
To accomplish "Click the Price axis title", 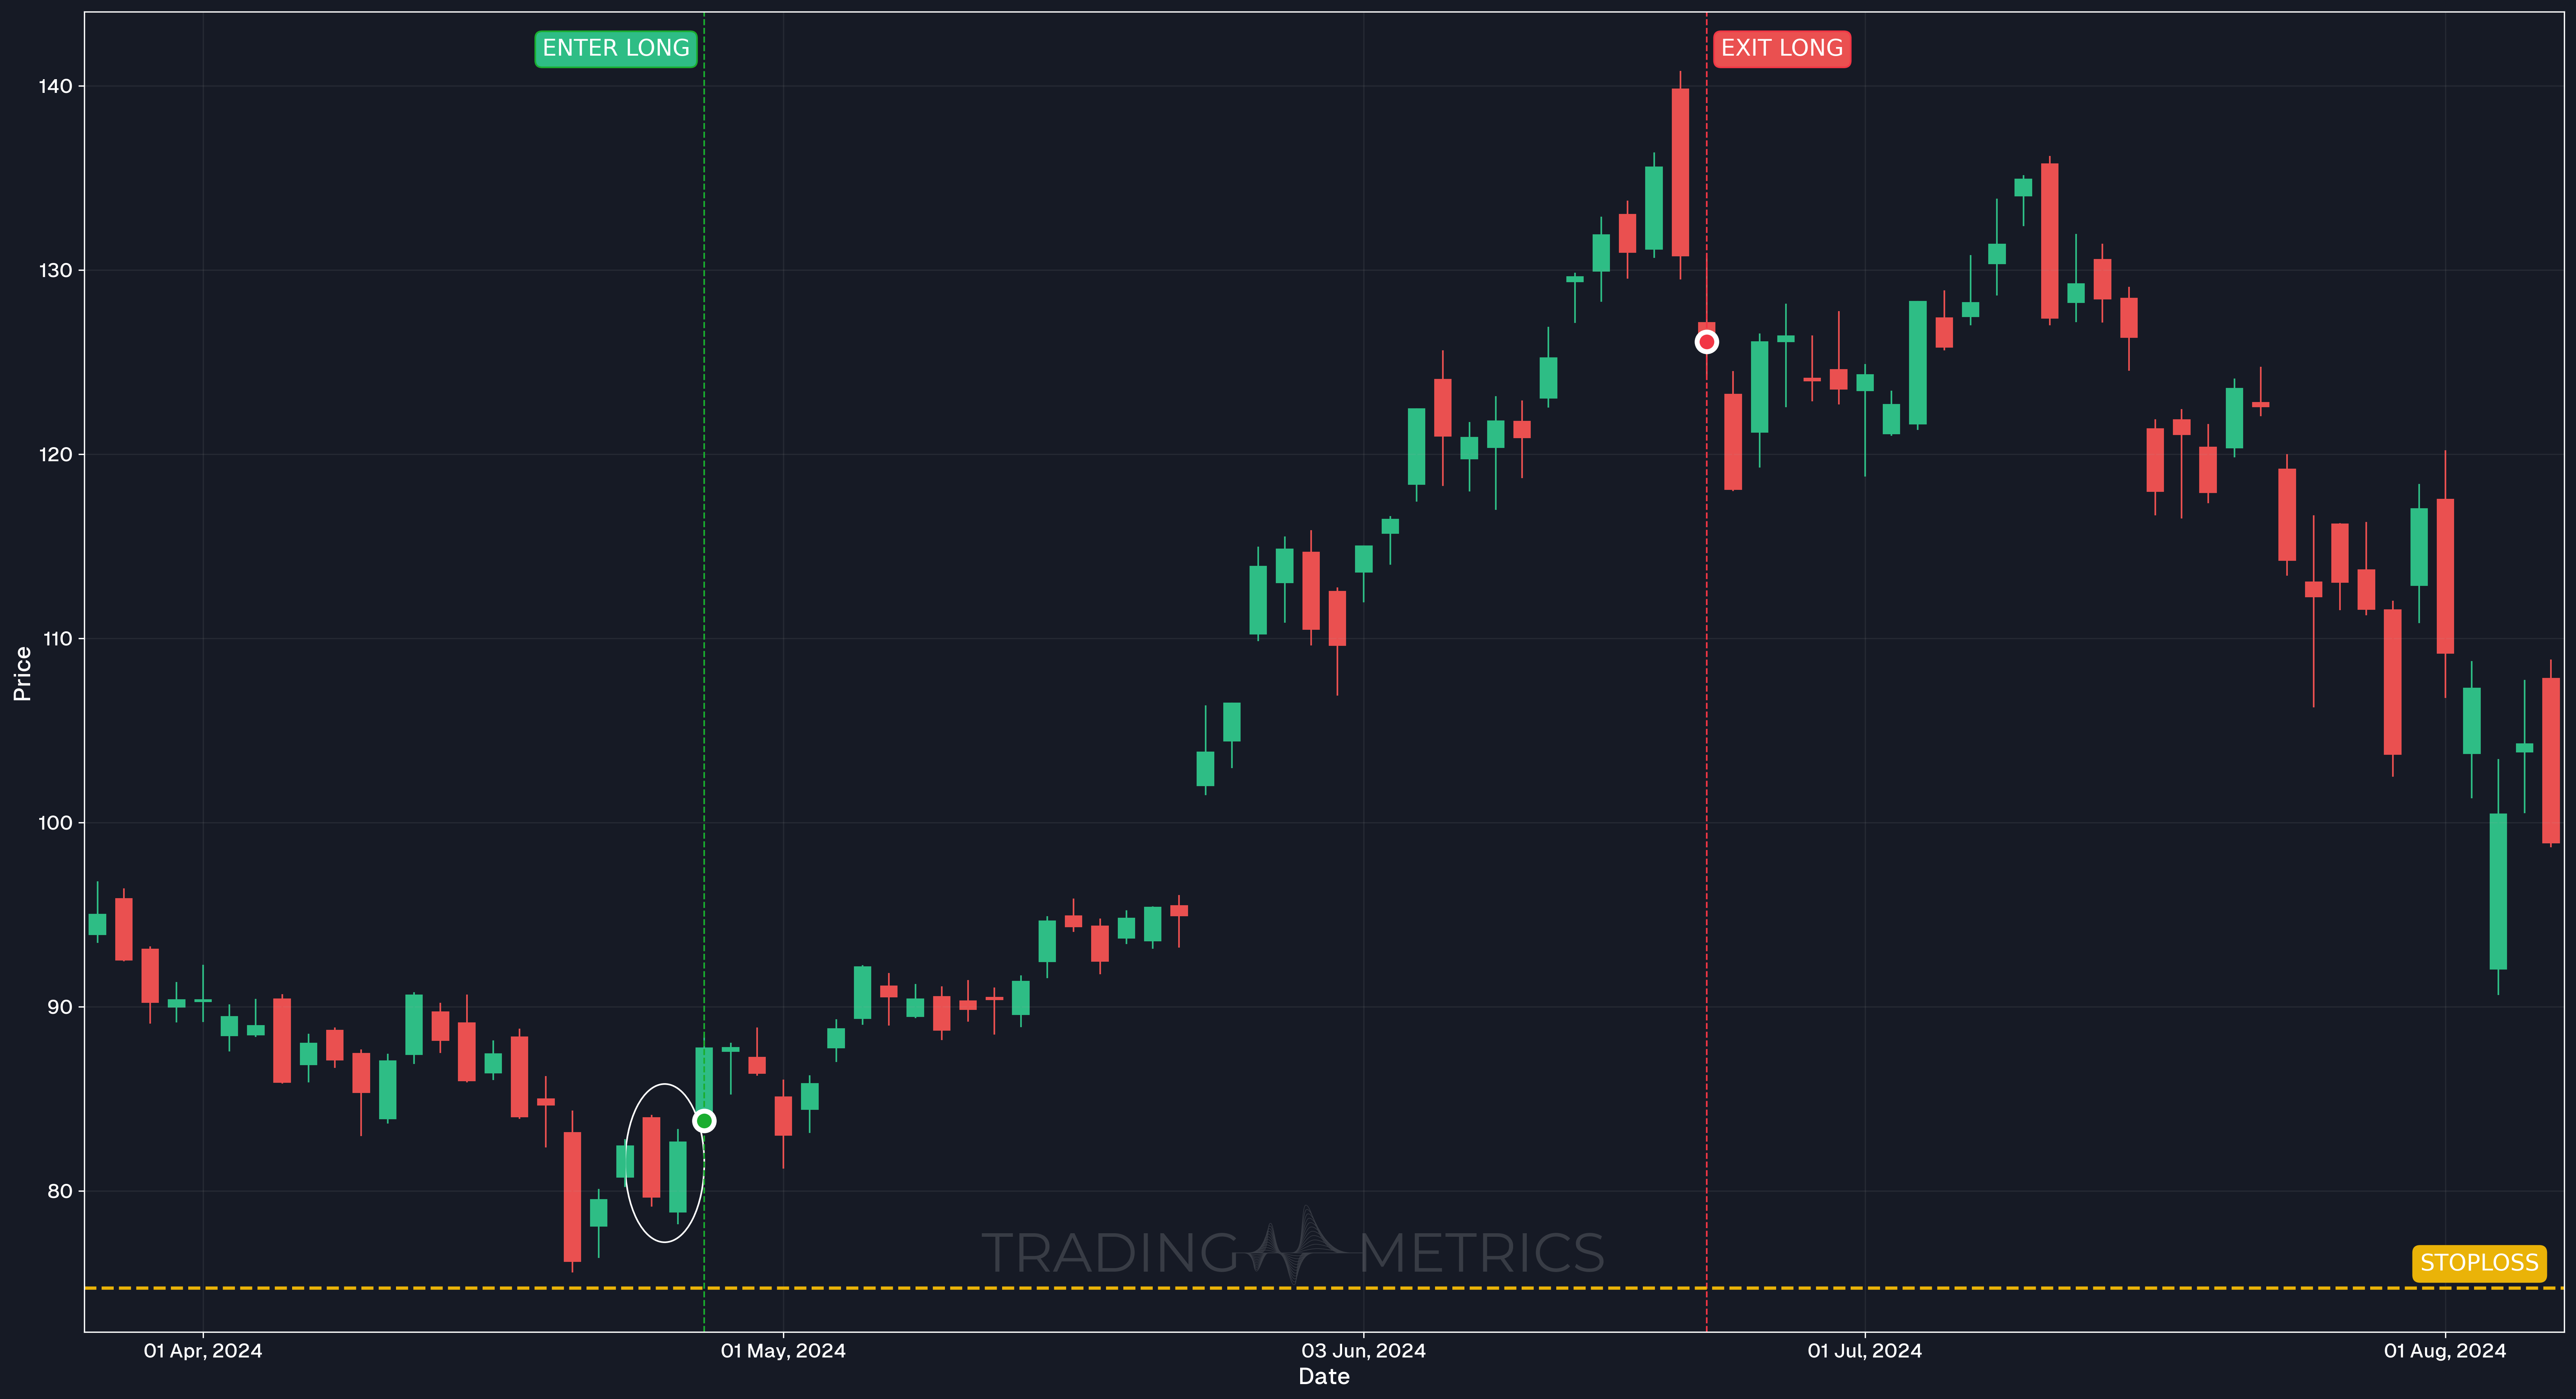I will pyautogui.click(x=22, y=674).
